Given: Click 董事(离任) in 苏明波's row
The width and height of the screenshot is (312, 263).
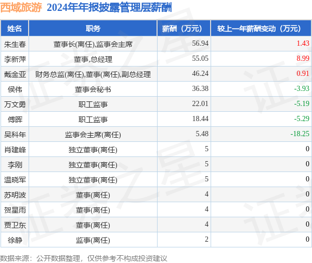Looking at the screenshot, I should [93, 195].
